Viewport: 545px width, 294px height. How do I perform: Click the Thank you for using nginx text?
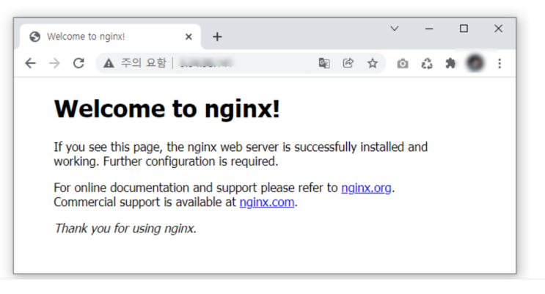tap(125, 228)
